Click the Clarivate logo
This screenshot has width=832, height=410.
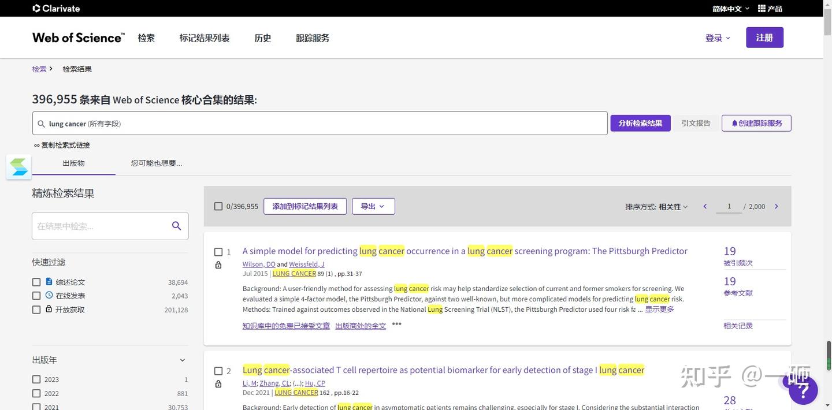[56, 8]
